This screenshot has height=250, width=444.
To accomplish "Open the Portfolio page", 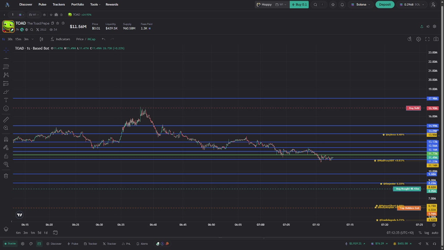I will click(x=77, y=5).
